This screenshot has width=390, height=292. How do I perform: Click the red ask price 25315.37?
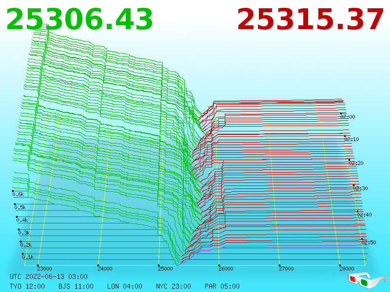(x=311, y=19)
